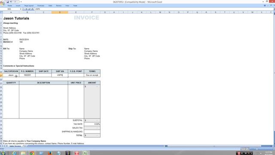
Task: Open the Windows Start button
Action: (x=3, y=153)
